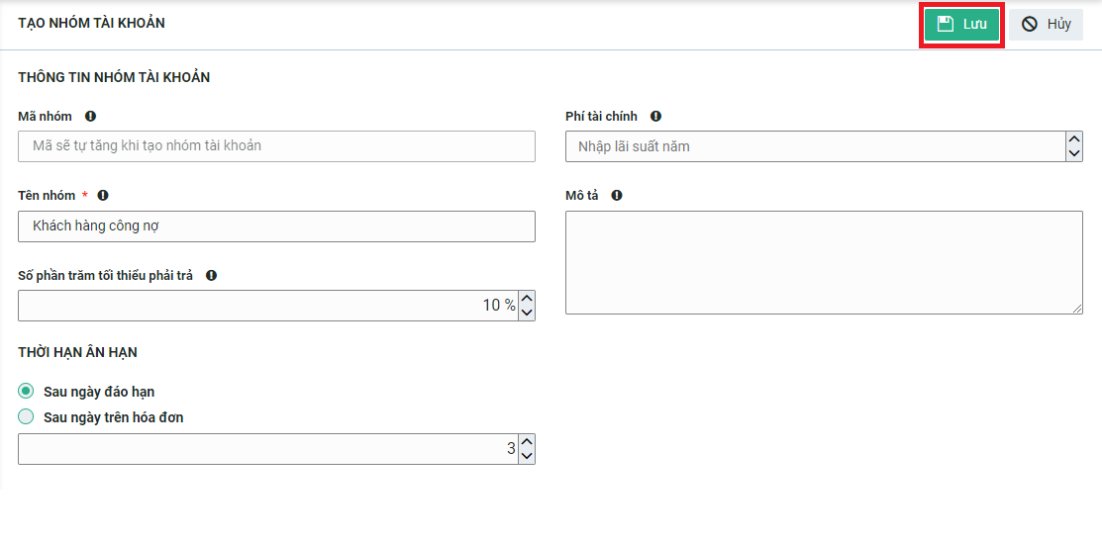Save the account group with Lưu

[x=962, y=25]
